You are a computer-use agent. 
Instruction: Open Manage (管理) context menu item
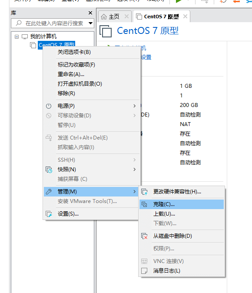click(91, 192)
